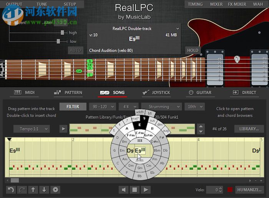Screen dimensions: 269x198
Task: Click the up arrow button beside redo
Action: pos(33,190)
